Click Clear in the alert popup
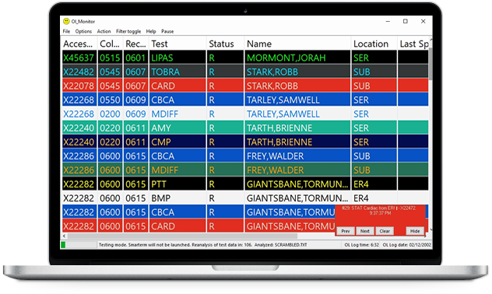This screenshot has height=294, width=492. 385,231
